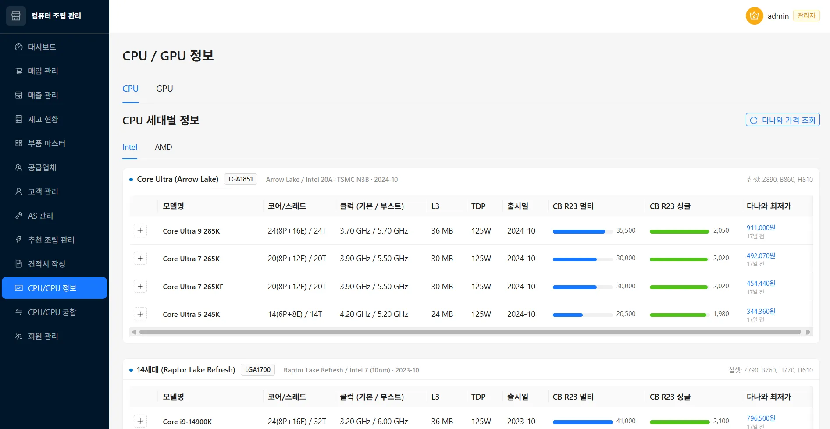Open the 492,070원 price link
Image resolution: width=830 pixels, height=429 pixels.
[x=761, y=256]
